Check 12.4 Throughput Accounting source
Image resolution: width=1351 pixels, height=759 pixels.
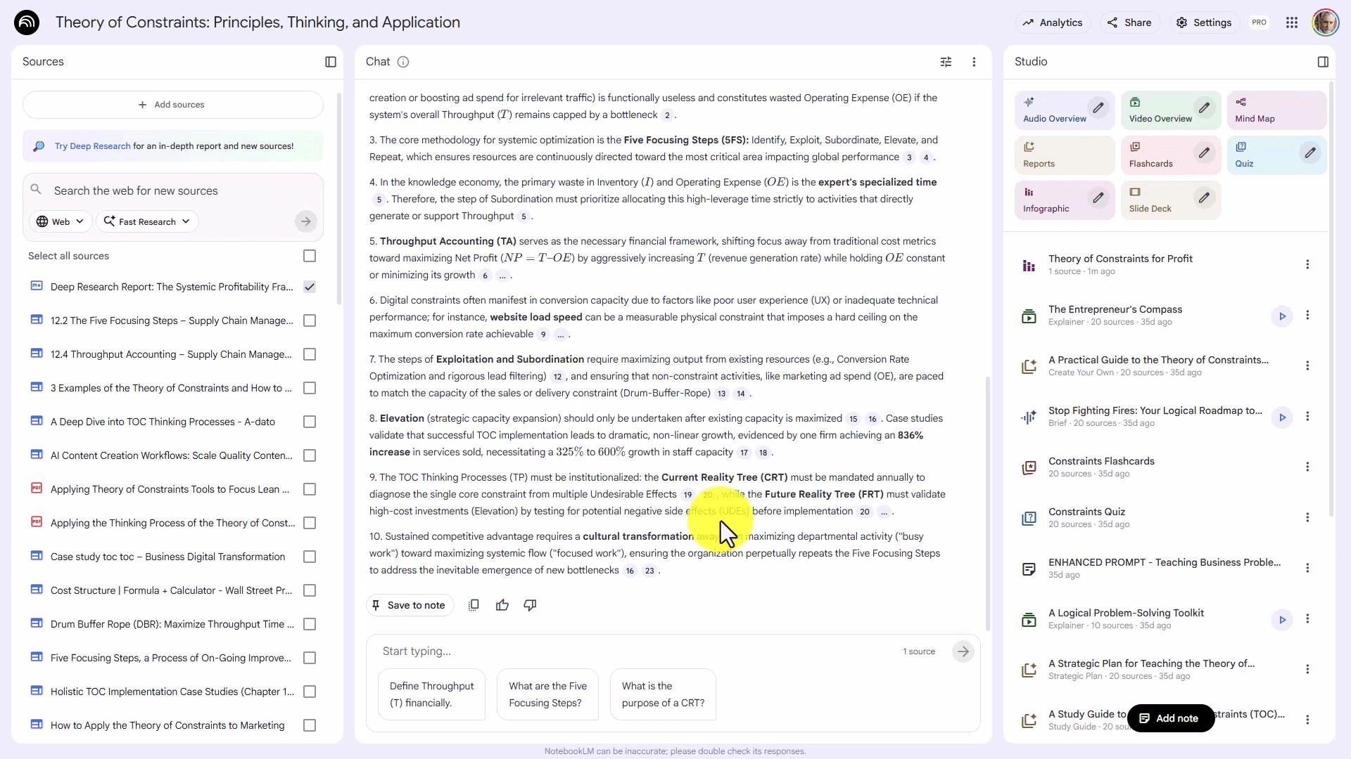(x=310, y=354)
